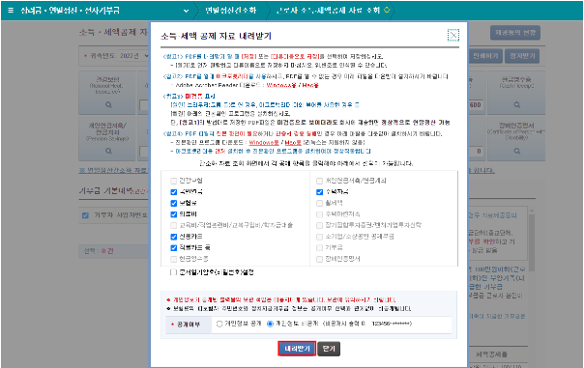
Task: Uncheck the 주택자금 checkbox
Action: (319, 192)
